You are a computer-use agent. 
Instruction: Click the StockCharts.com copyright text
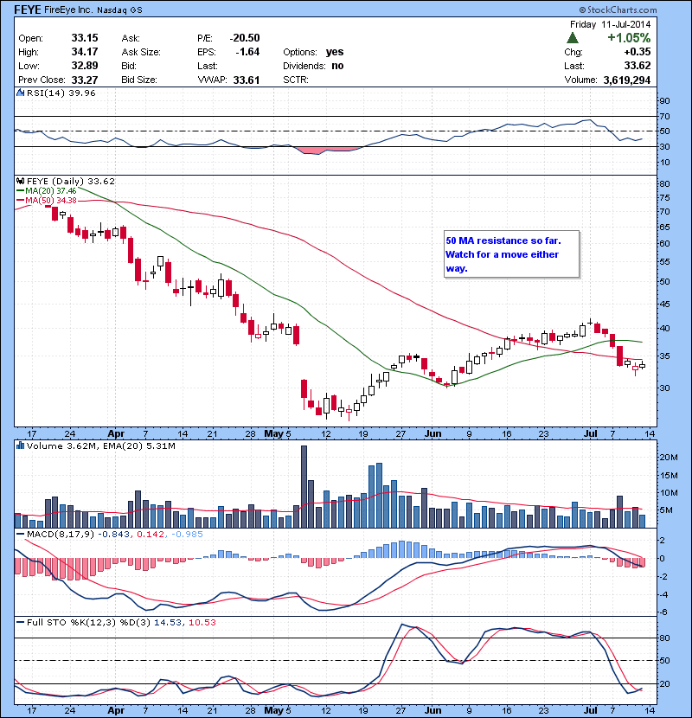618,10
